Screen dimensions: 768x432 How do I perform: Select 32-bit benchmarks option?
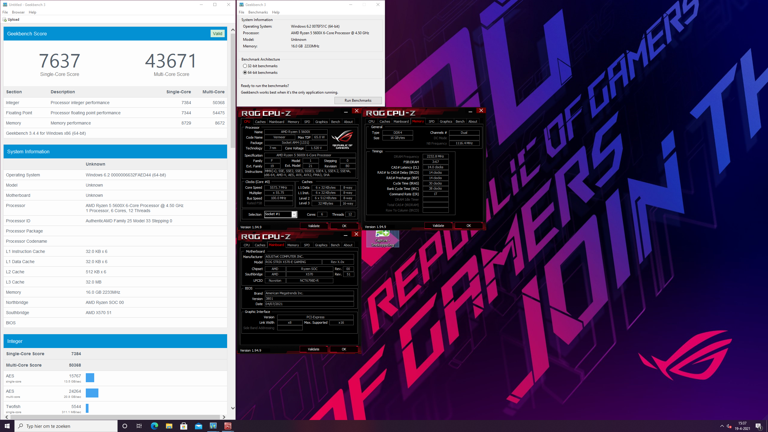point(260,66)
